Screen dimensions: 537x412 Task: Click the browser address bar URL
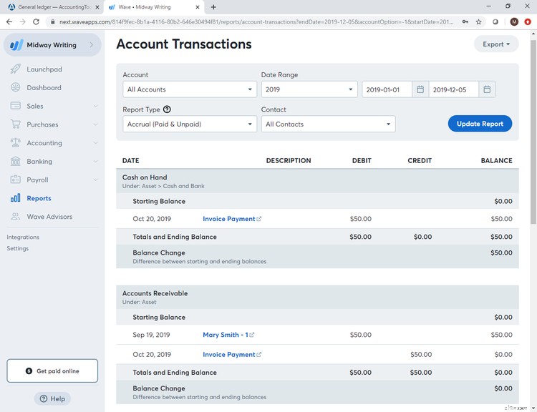(256, 22)
